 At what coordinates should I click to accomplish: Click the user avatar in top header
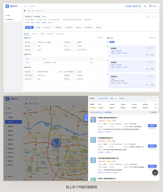pos(150,6)
